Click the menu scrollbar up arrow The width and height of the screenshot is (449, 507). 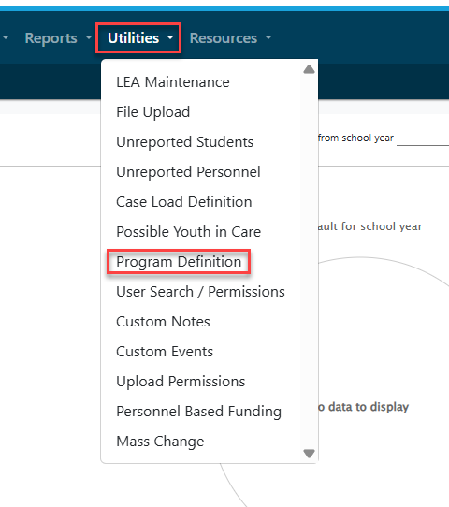click(x=309, y=69)
